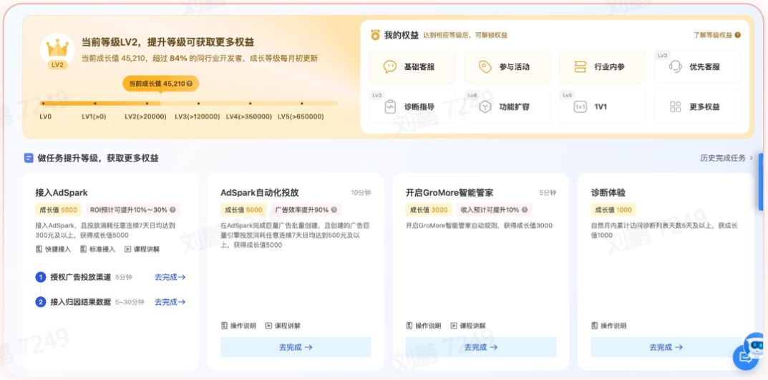The width and height of the screenshot is (768, 380).
Task: Open the 基础客服 benefit card
Action: (412, 67)
